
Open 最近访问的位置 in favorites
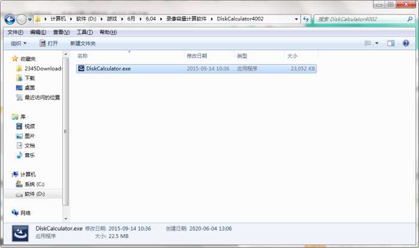(x=42, y=98)
